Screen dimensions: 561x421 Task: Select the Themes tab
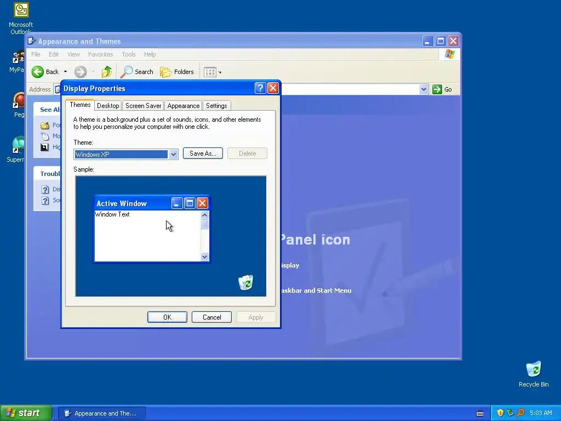pyautogui.click(x=80, y=105)
